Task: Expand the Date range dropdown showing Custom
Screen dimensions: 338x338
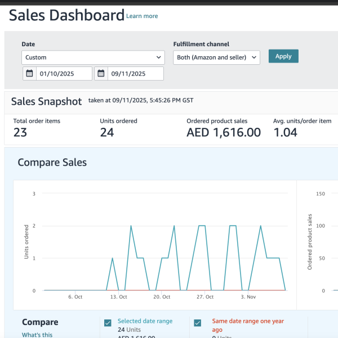Action: (93, 57)
